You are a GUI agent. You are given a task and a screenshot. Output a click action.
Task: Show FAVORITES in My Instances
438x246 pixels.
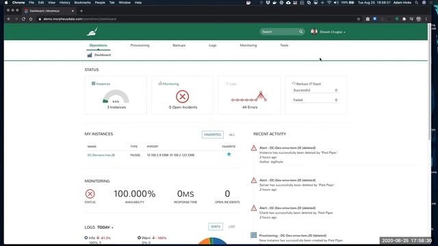[x=213, y=135]
